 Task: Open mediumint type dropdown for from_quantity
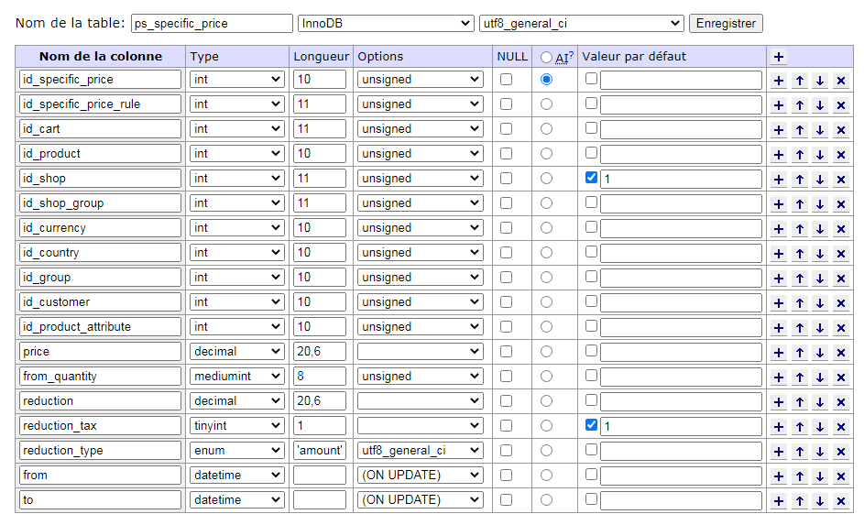237,377
